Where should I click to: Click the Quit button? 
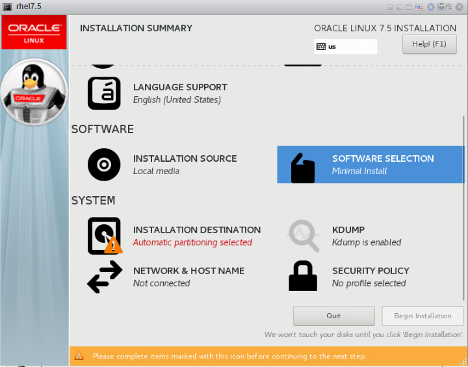click(333, 316)
